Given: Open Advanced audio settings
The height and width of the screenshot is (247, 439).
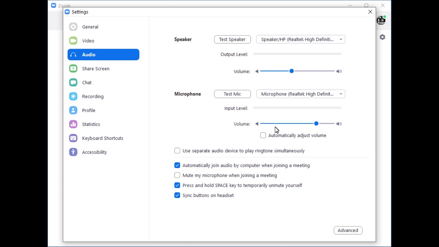Looking at the screenshot, I should click(348, 231).
